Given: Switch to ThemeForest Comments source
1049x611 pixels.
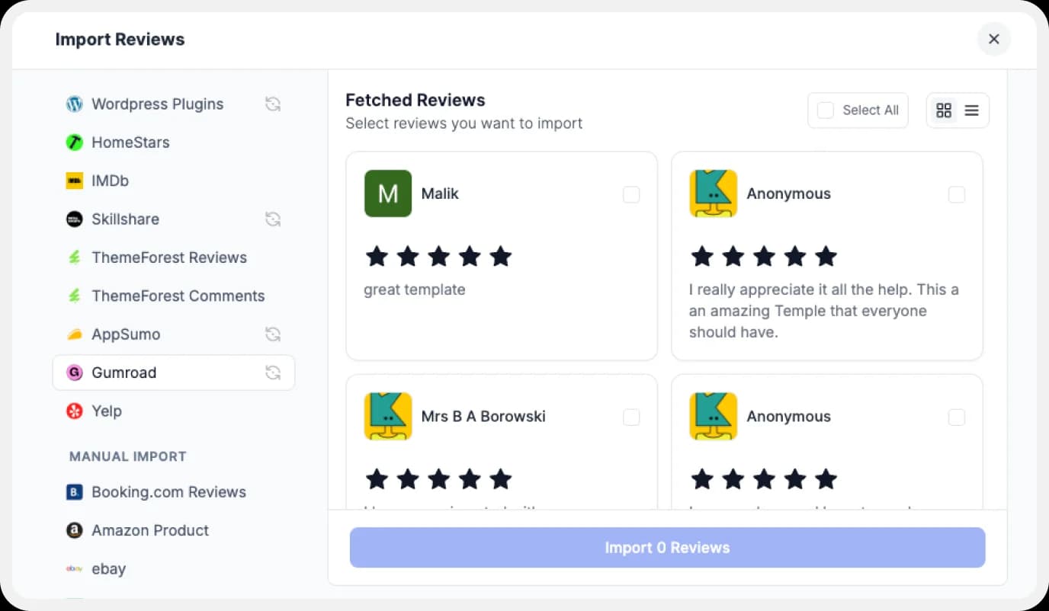Looking at the screenshot, I should pyautogui.click(x=178, y=296).
